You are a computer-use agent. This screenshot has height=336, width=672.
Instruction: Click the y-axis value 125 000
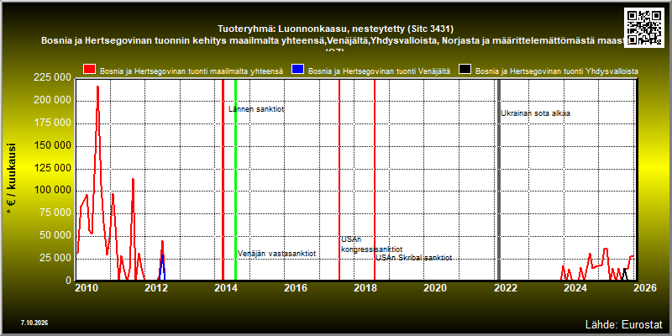(51, 168)
